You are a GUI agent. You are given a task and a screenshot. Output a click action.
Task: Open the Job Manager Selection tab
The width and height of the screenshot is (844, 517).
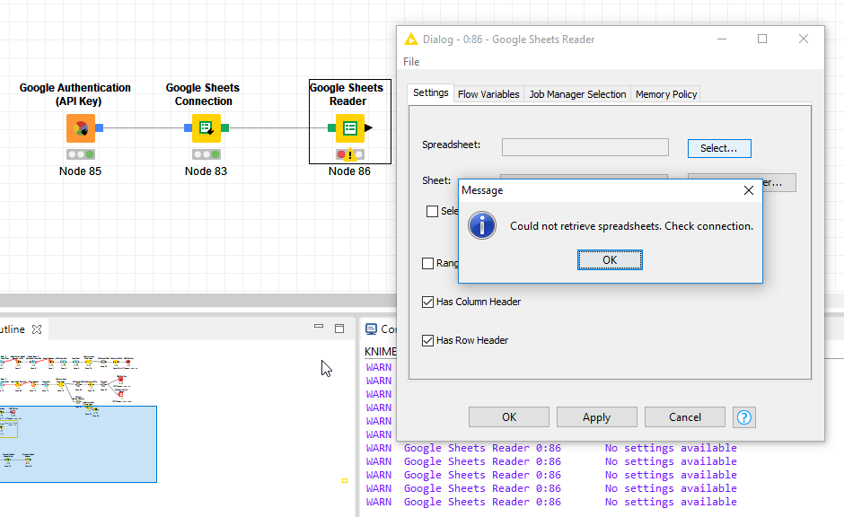coord(577,94)
